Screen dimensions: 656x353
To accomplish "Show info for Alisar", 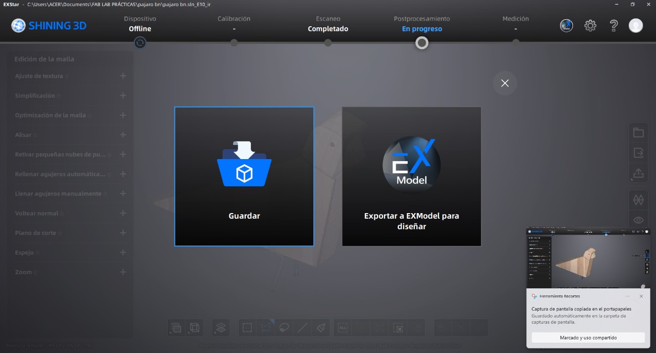I will pyautogui.click(x=35, y=135).
